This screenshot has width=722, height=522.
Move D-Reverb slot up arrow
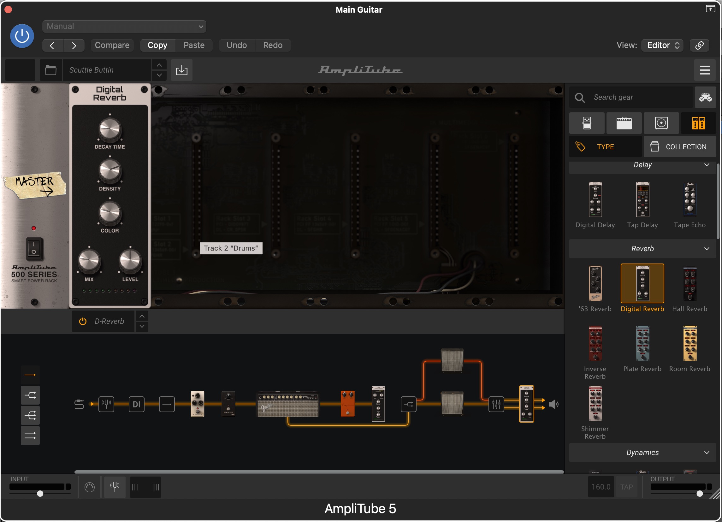tap(142, 316)
